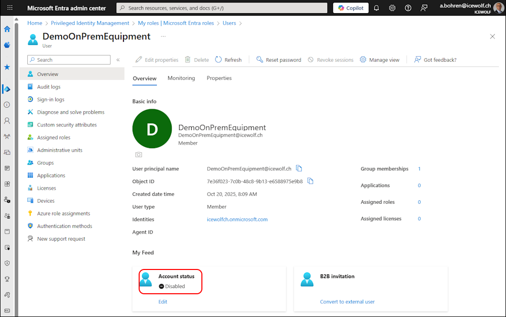Switch to the Properties tab
The image size is (506, 317).
pos(219,78)
